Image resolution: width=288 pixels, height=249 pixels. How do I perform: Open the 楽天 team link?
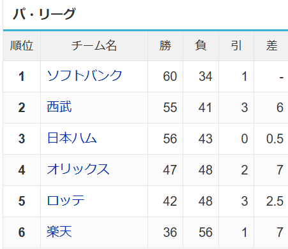pyautogui.click(x=59, y=232)
